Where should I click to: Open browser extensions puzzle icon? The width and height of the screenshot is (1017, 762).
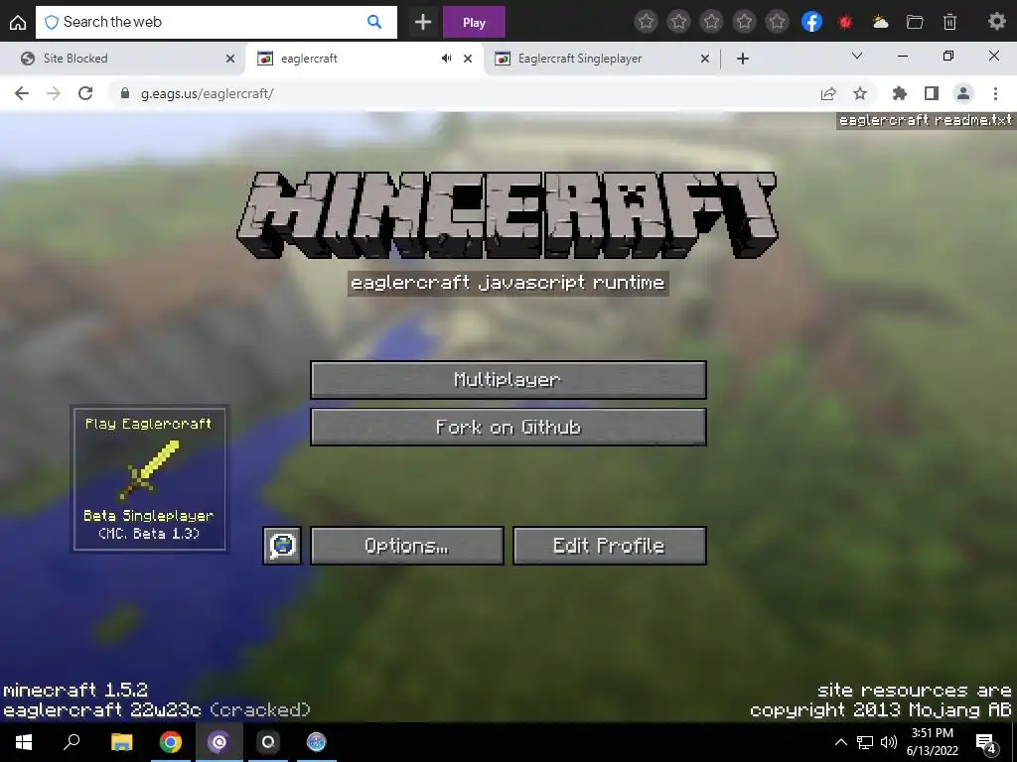coord(900,94)
